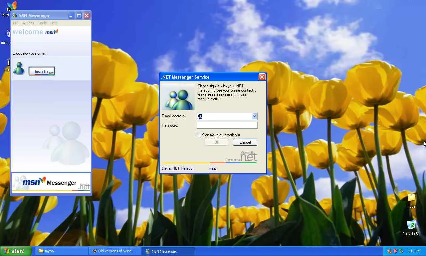Minimize the MSN Messenger window
Viewport: 426px width, 256px height.
(x=71, y=16)
